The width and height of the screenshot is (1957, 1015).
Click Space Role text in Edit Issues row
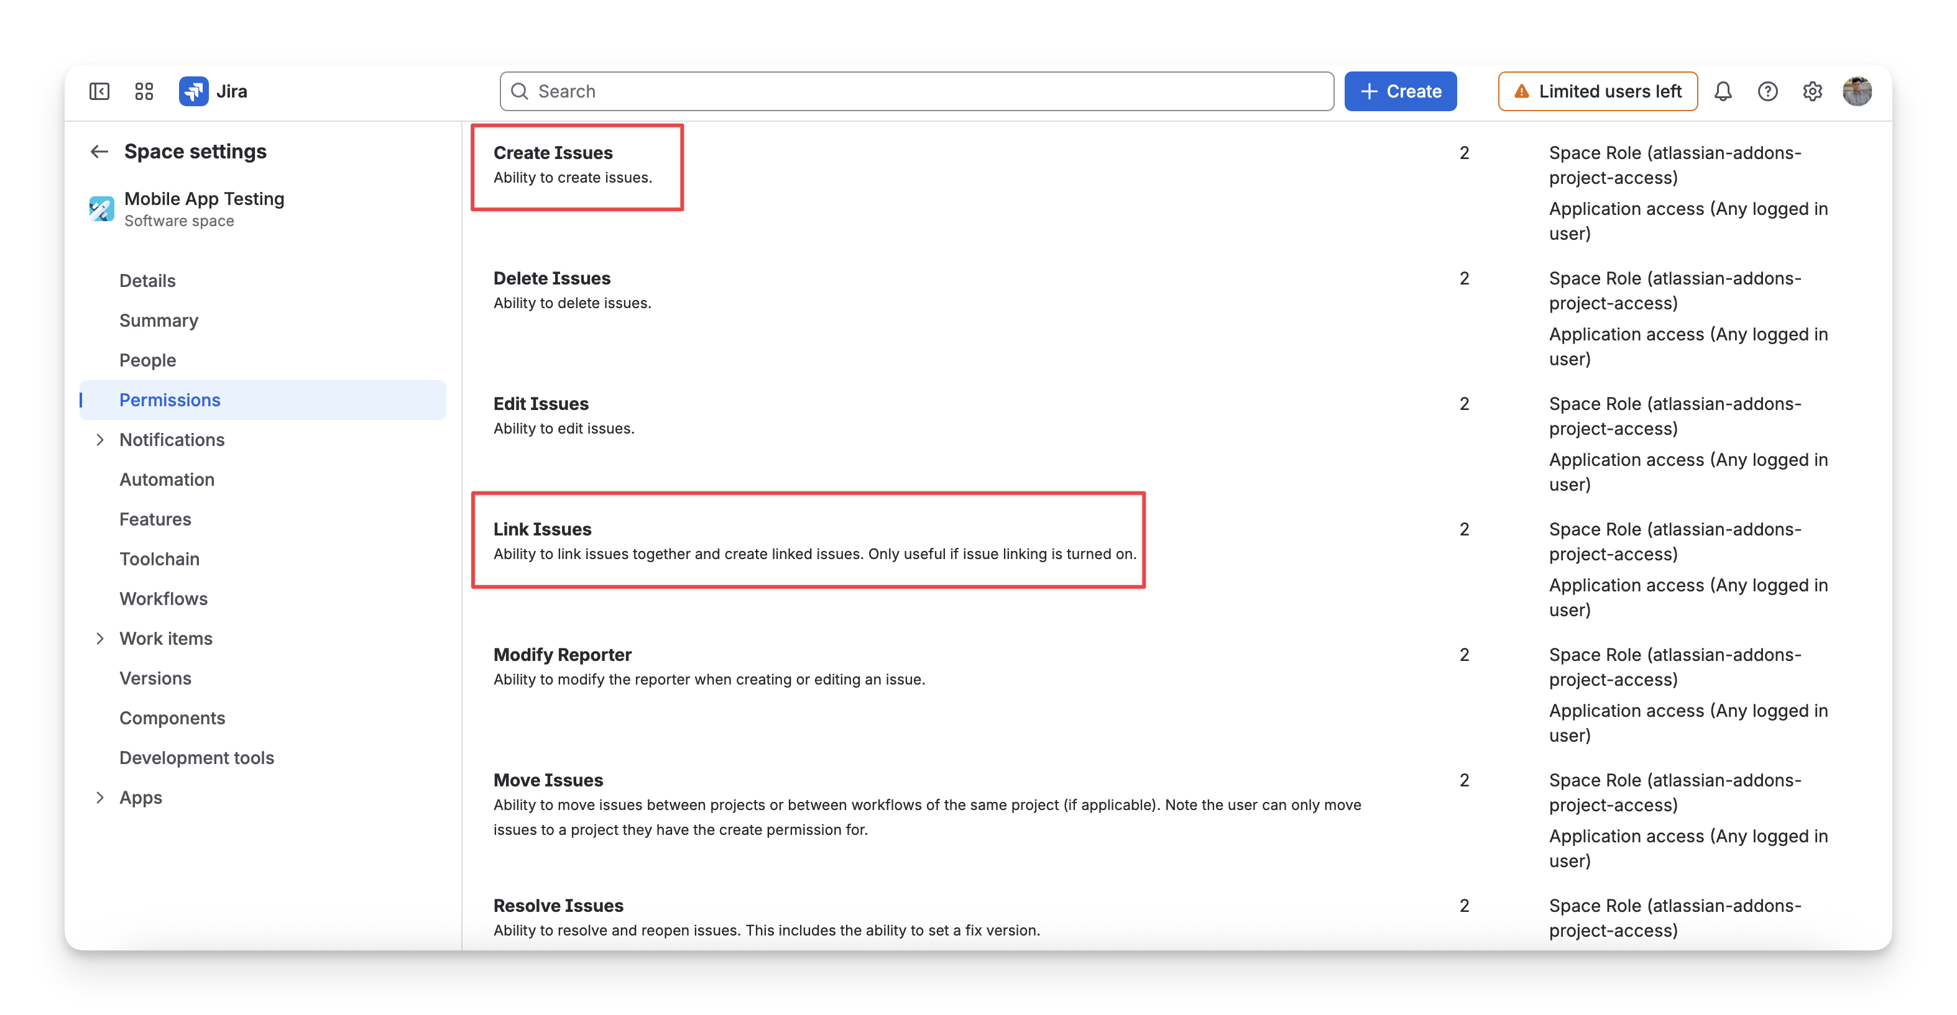point(1675,416)
